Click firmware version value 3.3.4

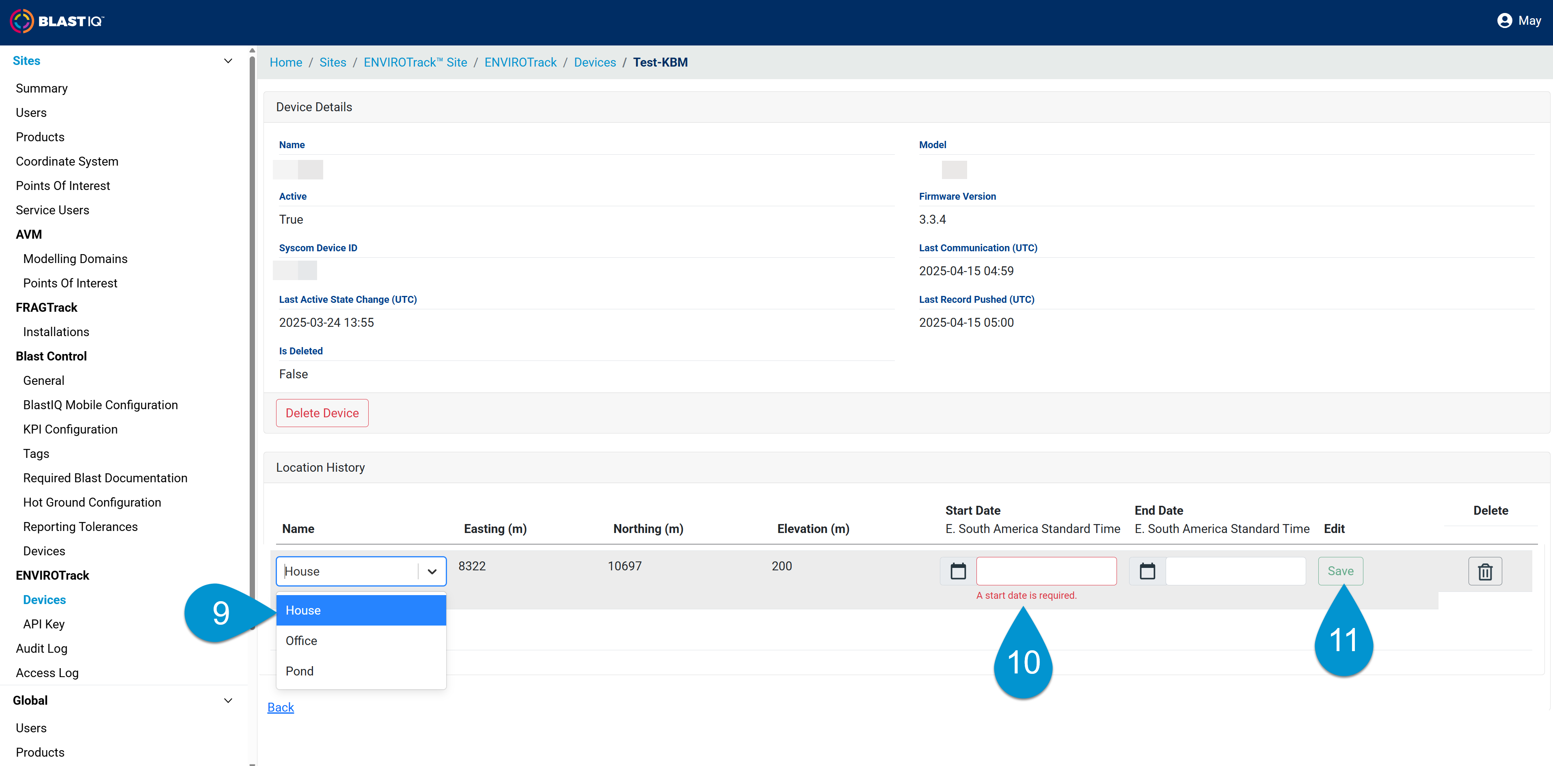[932, 219]
